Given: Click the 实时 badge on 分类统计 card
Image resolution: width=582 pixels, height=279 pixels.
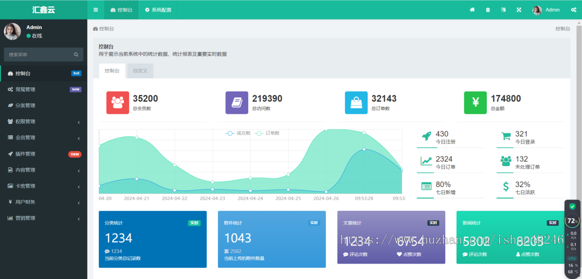Looking at the screenshot, I should [x=194, y=223].
